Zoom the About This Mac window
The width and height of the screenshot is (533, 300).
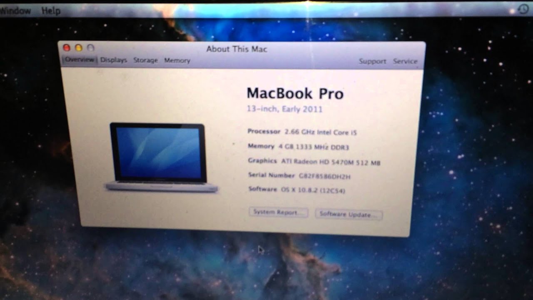point(90,48)
